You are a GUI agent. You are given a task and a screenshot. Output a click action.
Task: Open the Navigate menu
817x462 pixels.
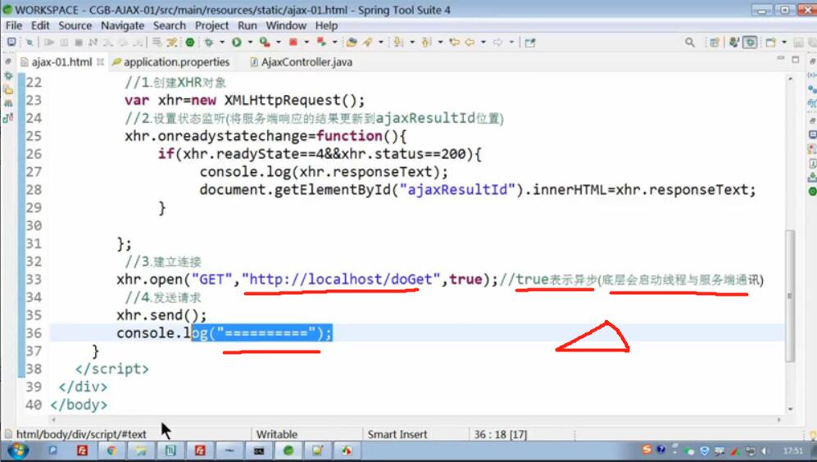tap(122, 25)
